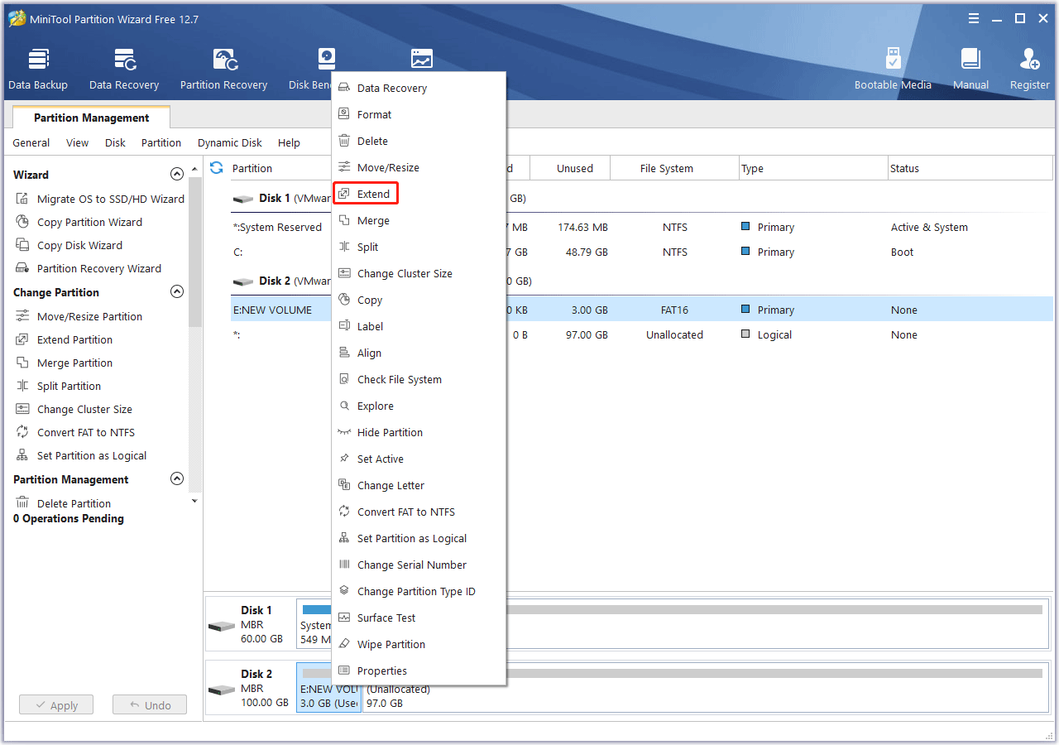The height and width of the screenshot is (745, 1059).
Task: Open the Help menu
Action: coord(289,142)
